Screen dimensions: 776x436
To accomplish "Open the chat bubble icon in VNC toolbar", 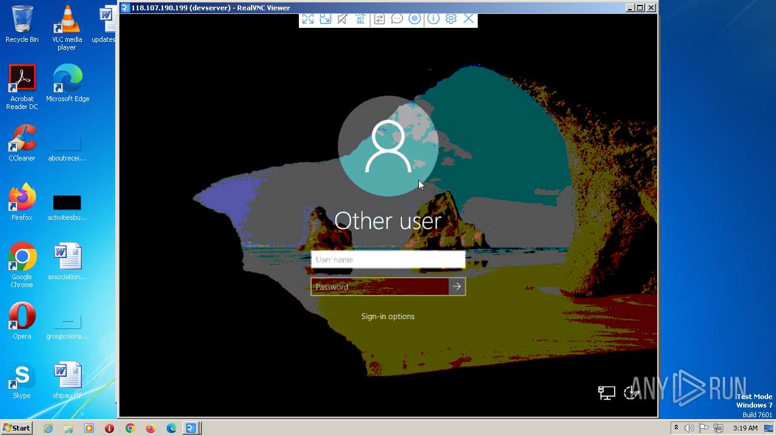I will click(x=397, y=19).
